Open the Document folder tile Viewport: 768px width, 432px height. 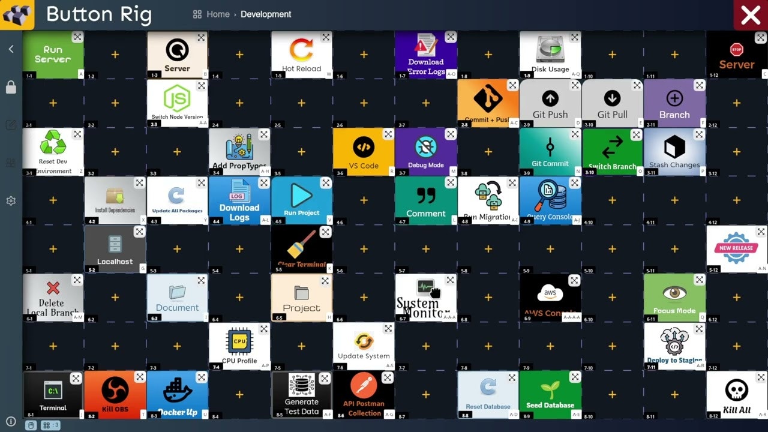point(177,298)
